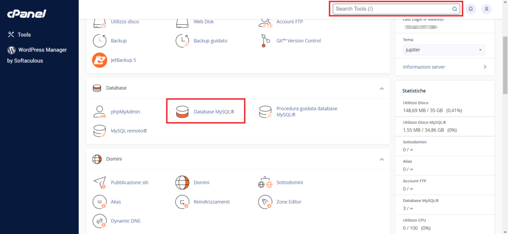Click the MySQL remoto® icon
Image resolution: width=508 pixels, height=234 pixels.
(x=99, y=131)
